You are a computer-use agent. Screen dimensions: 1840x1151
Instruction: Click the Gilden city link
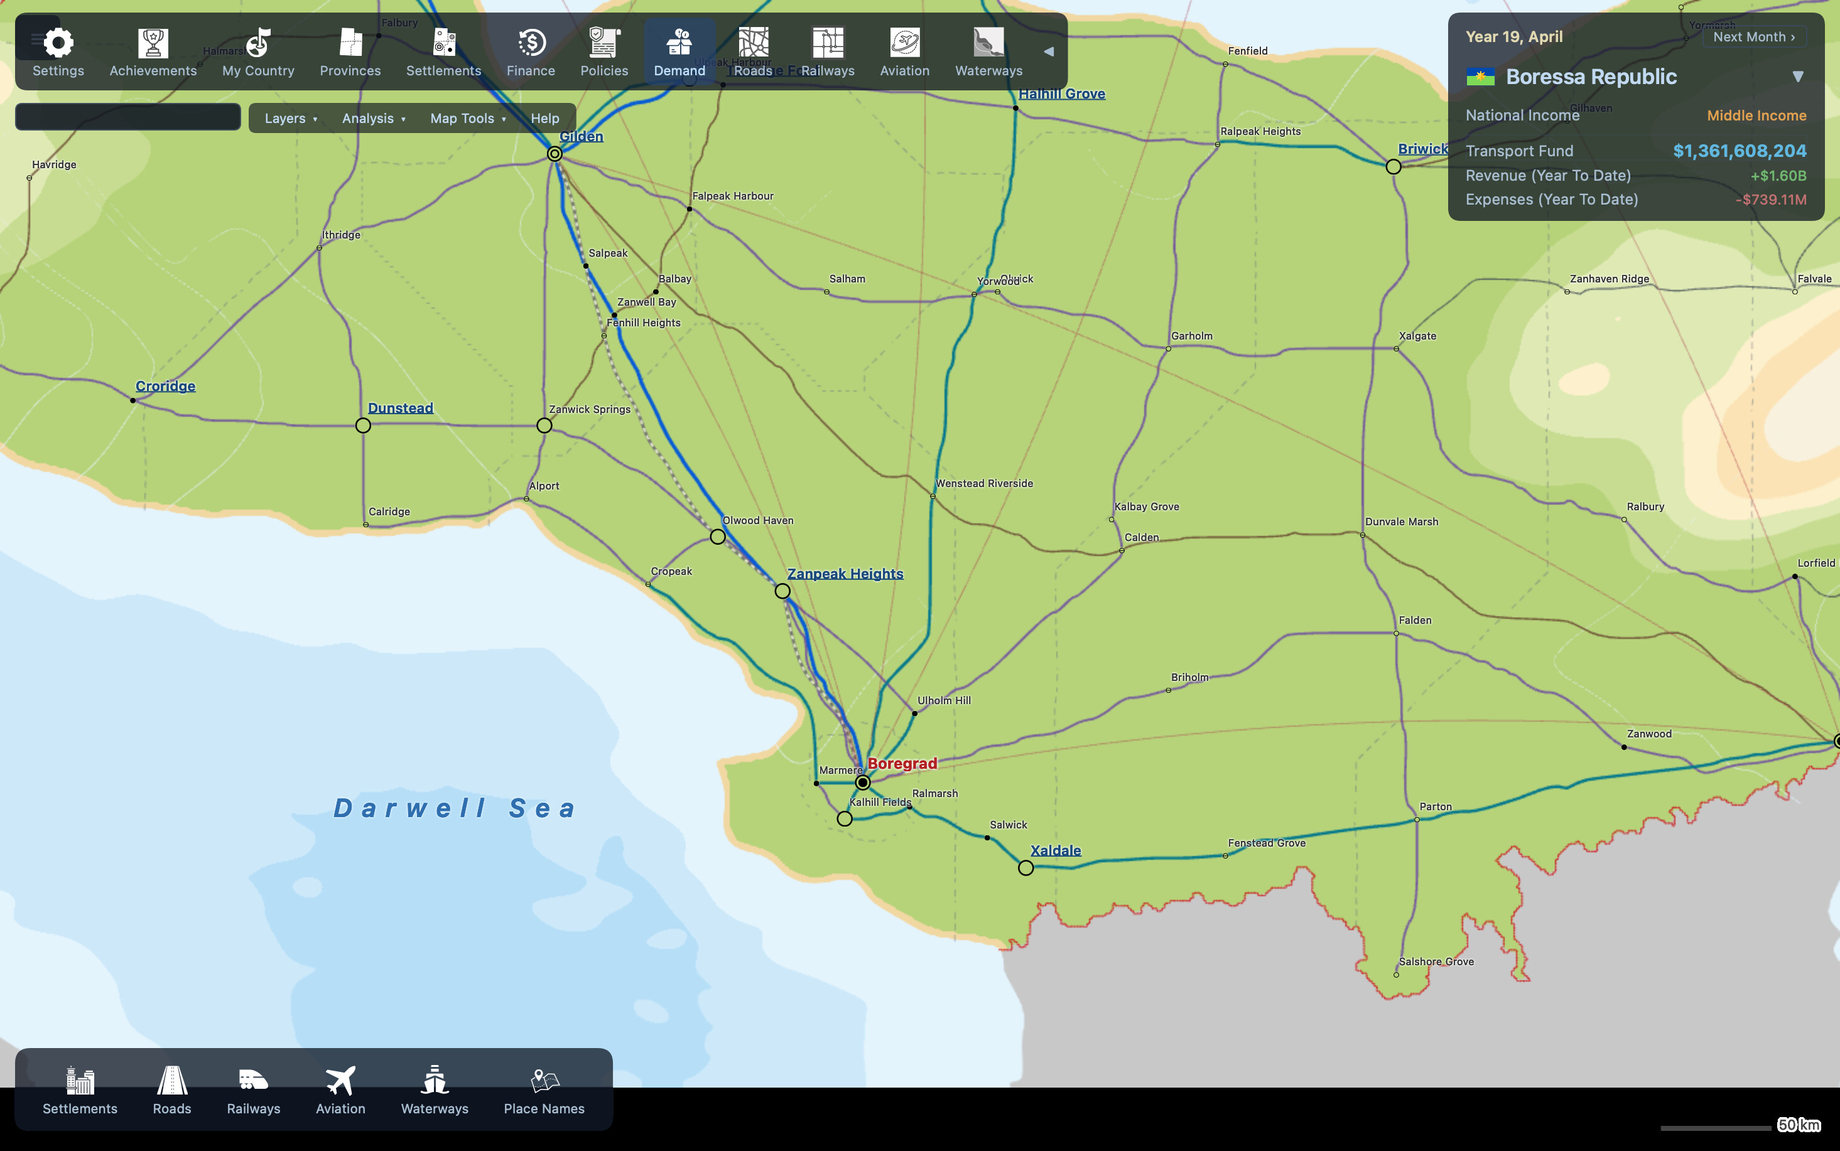[x=581, y=136]
